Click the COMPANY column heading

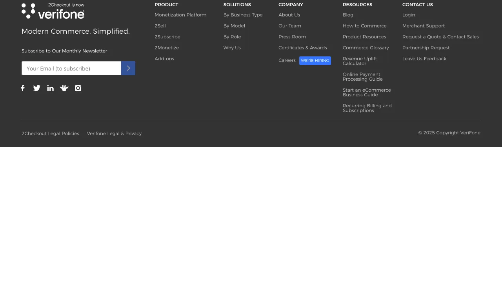[291, 5]
